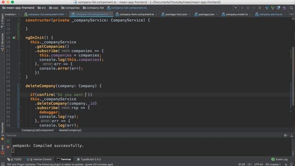The height and width of the screenshot is (166, 295).
Task: Click the Run play icon in toolbar
Action: 242,8
